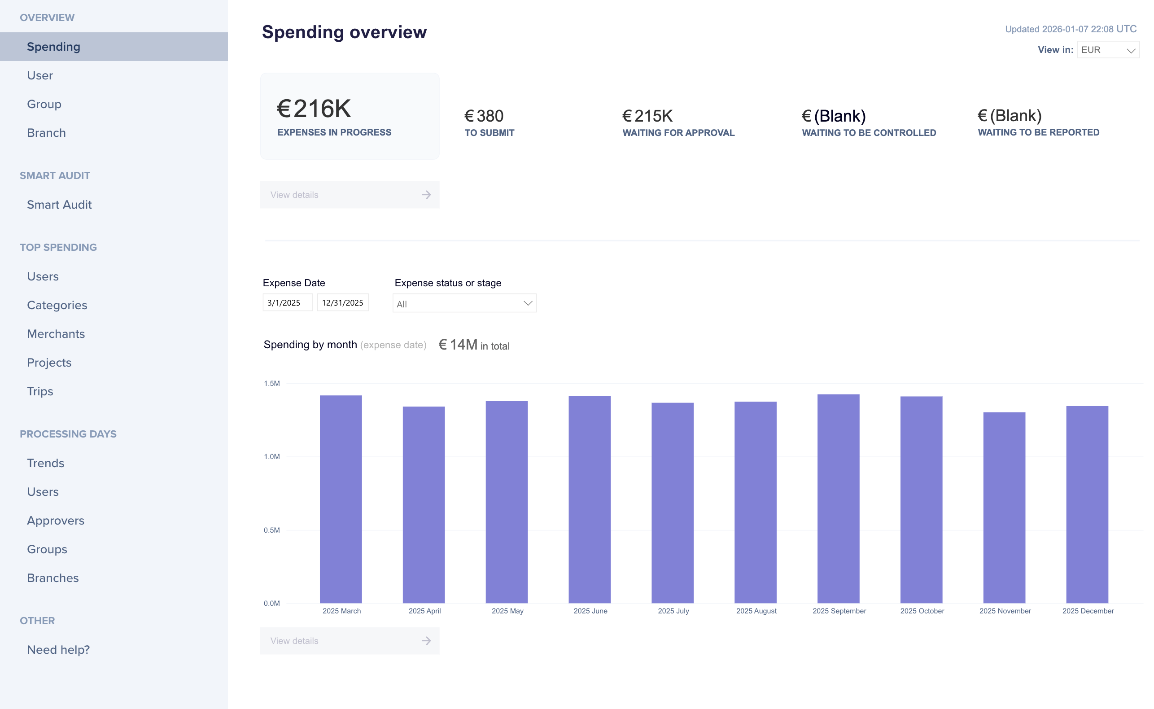1154x709 pixels.
Task: Click arrow icon in top View details button
Action: (x=426, y=195)
